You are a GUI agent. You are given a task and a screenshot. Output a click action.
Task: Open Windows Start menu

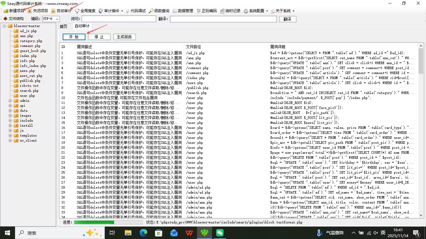[x=7, y=233]
